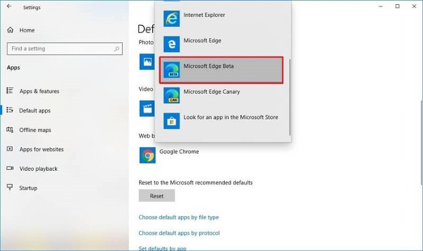Screen dimensions: 423x251
Task: Click the search magnifier icon
Action: [117, 49]
